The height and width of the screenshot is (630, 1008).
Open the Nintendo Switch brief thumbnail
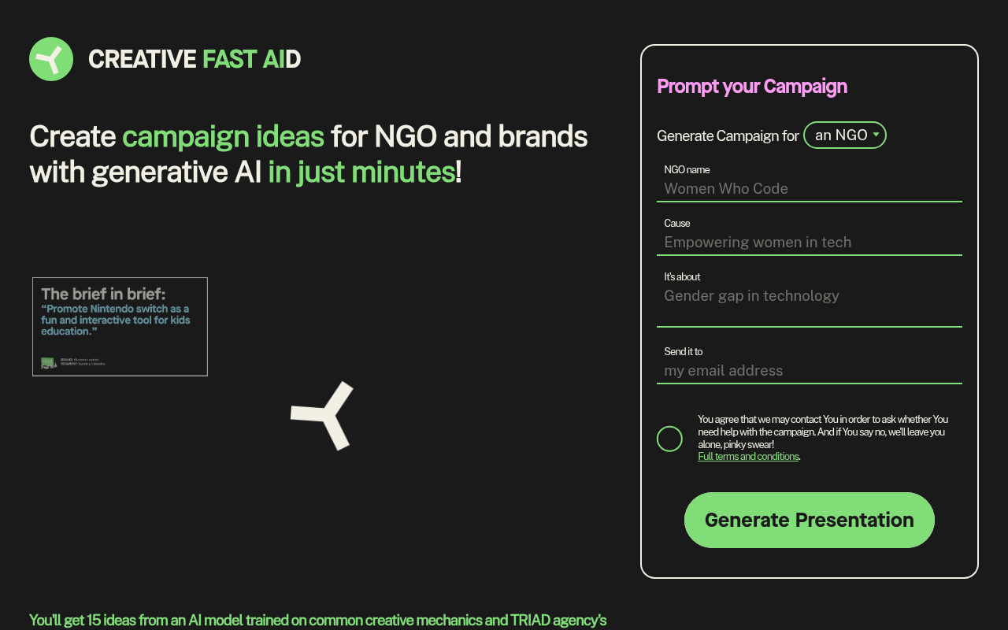[x=120, y=326]
